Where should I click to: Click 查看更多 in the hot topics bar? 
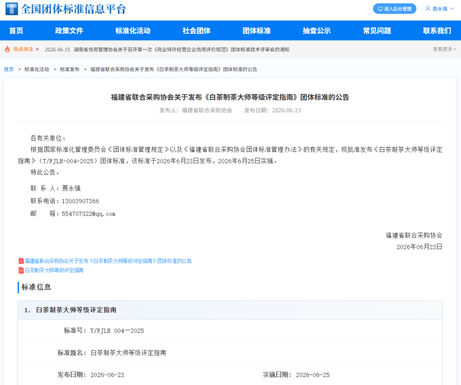pos(444,49)
